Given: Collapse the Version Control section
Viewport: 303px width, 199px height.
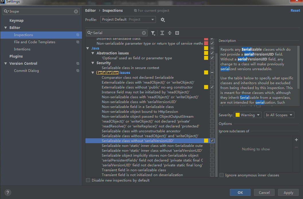Looking at the screenshot, I should pyautogui.click(x=6, y=64).
